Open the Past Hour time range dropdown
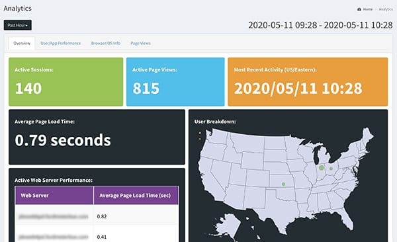The width and height of the screenshot is (397, 242). [18, 25]
